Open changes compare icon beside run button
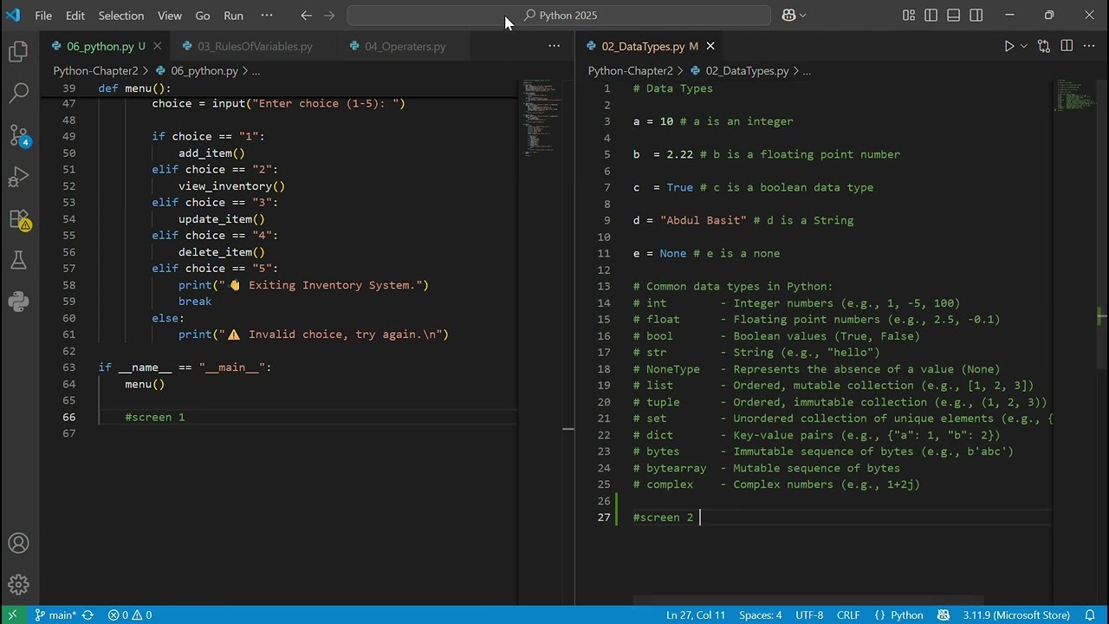 coord(1044,46)
